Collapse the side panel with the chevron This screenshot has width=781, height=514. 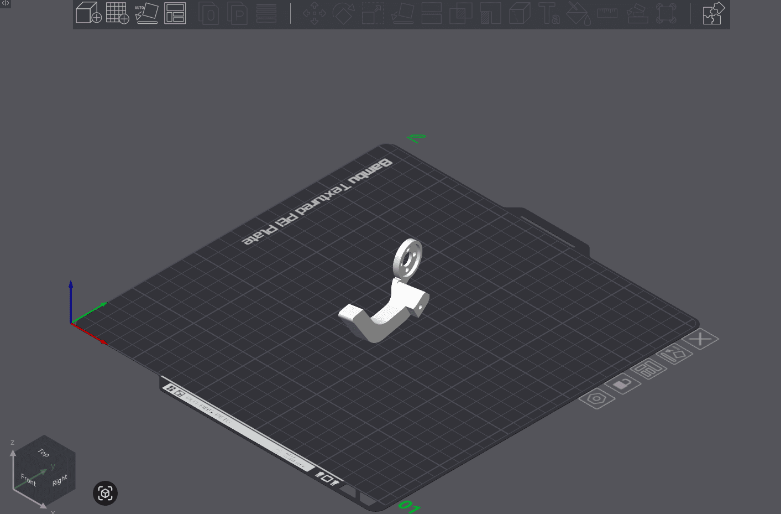5,3
